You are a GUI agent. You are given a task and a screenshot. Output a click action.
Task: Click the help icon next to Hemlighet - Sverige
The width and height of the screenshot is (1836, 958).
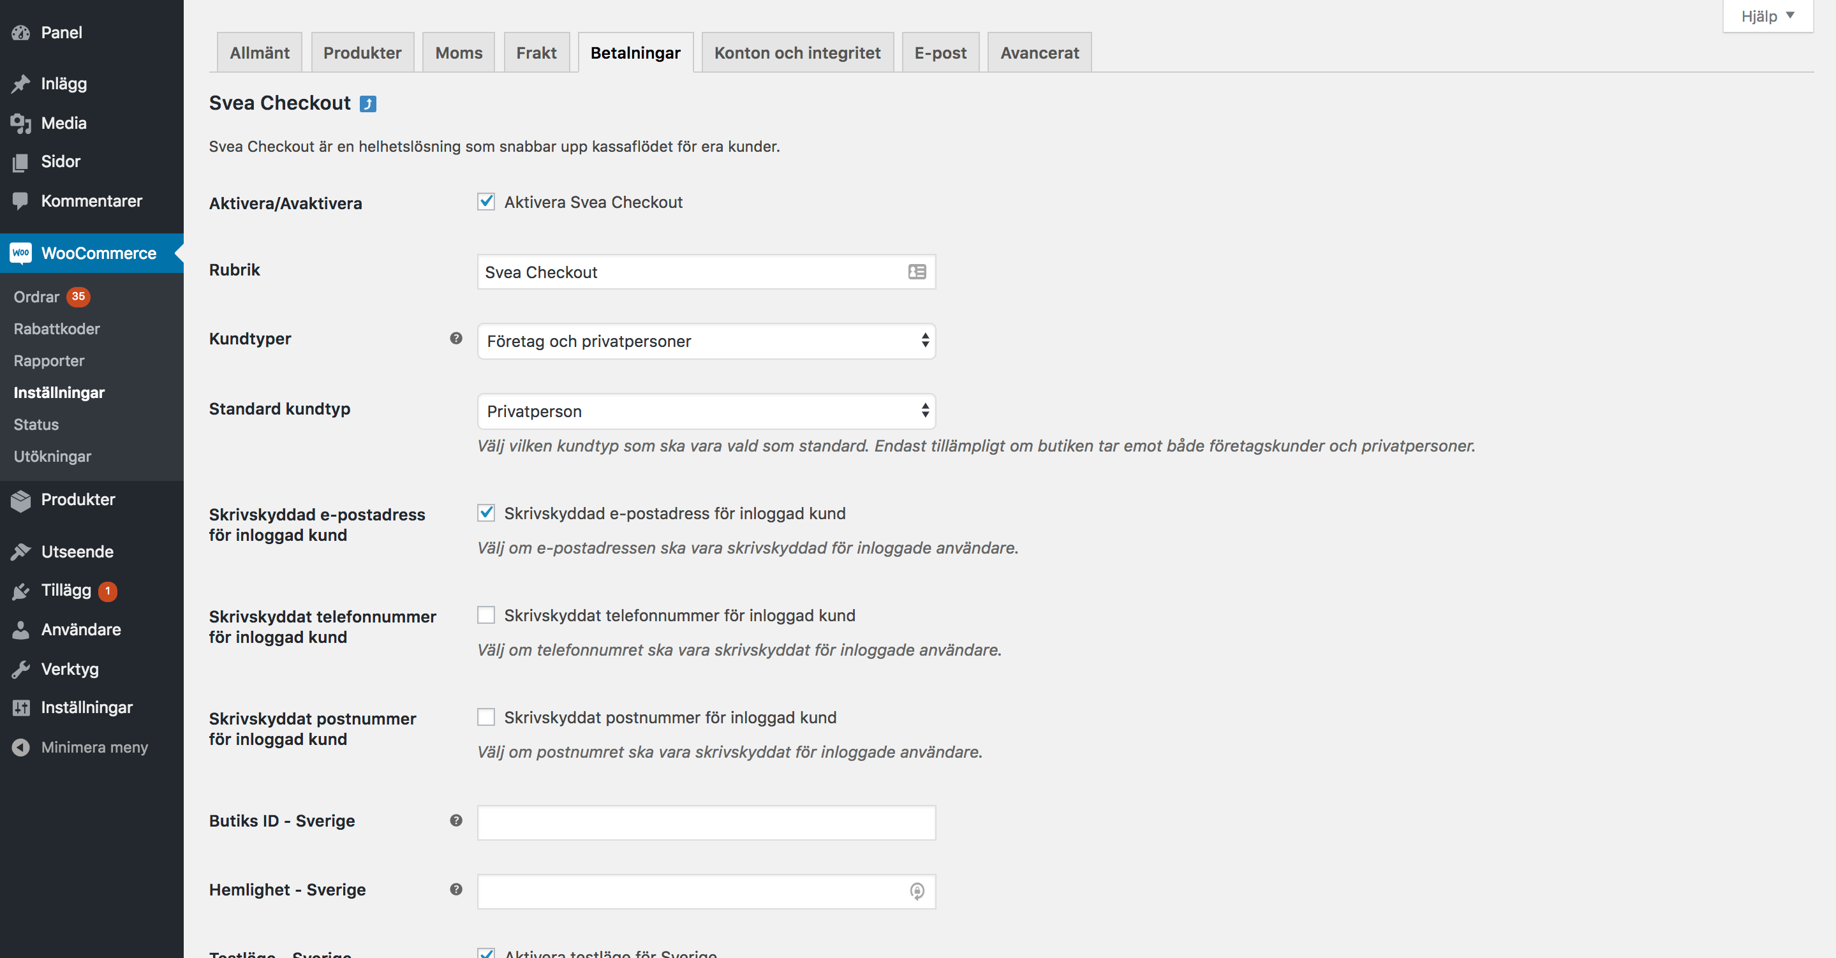pos(456,890)
